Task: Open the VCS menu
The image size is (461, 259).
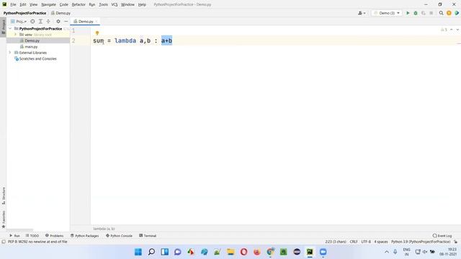Action: click(x=115, y=4)
